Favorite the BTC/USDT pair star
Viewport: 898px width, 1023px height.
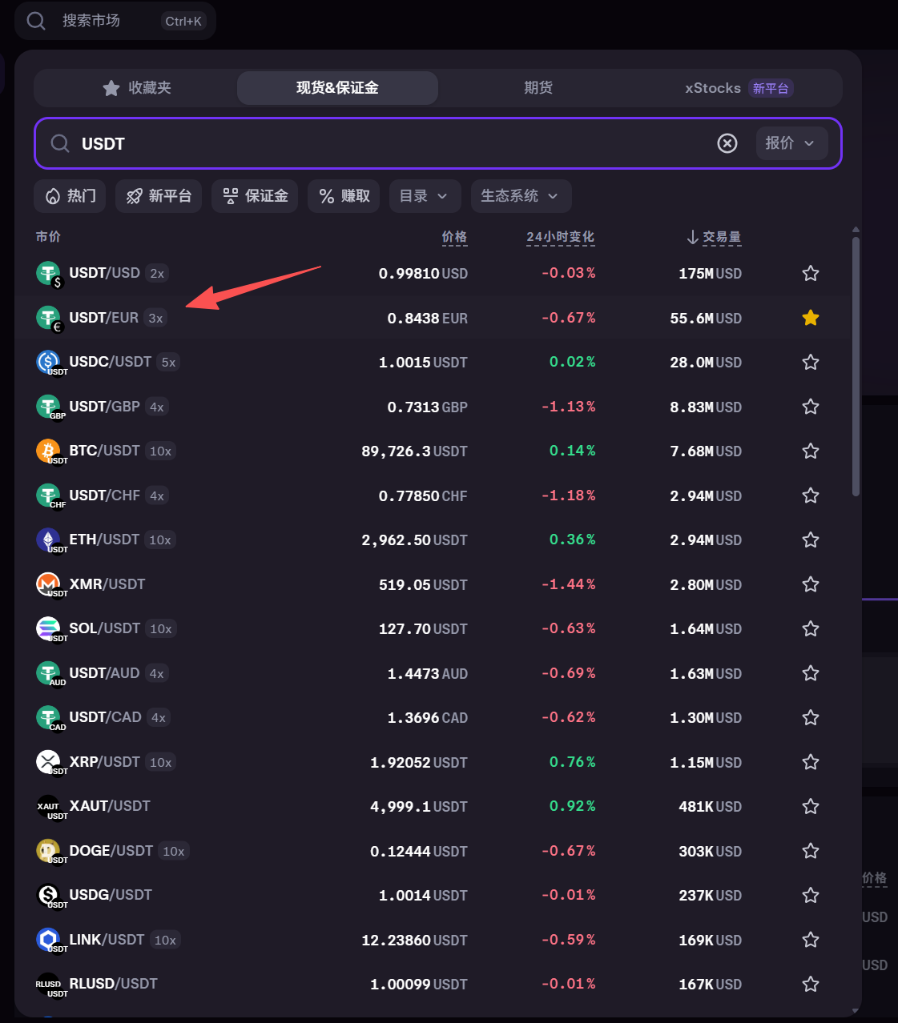tap(810, 451)
